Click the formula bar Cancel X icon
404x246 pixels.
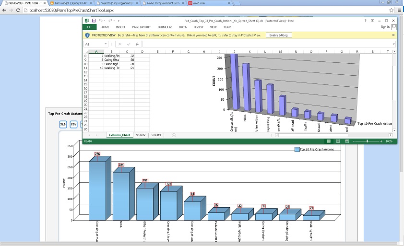[x=120, y=44]
